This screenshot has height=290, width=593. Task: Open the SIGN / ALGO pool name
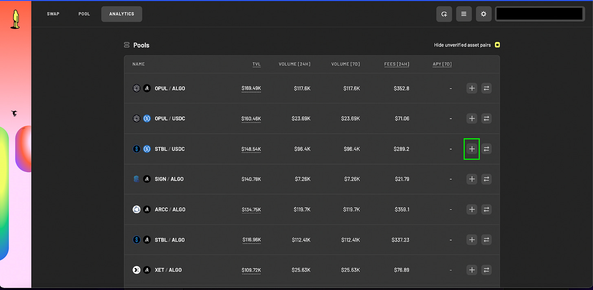169,179
